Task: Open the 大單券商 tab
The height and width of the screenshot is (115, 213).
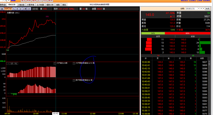Action: pos(30,5)
